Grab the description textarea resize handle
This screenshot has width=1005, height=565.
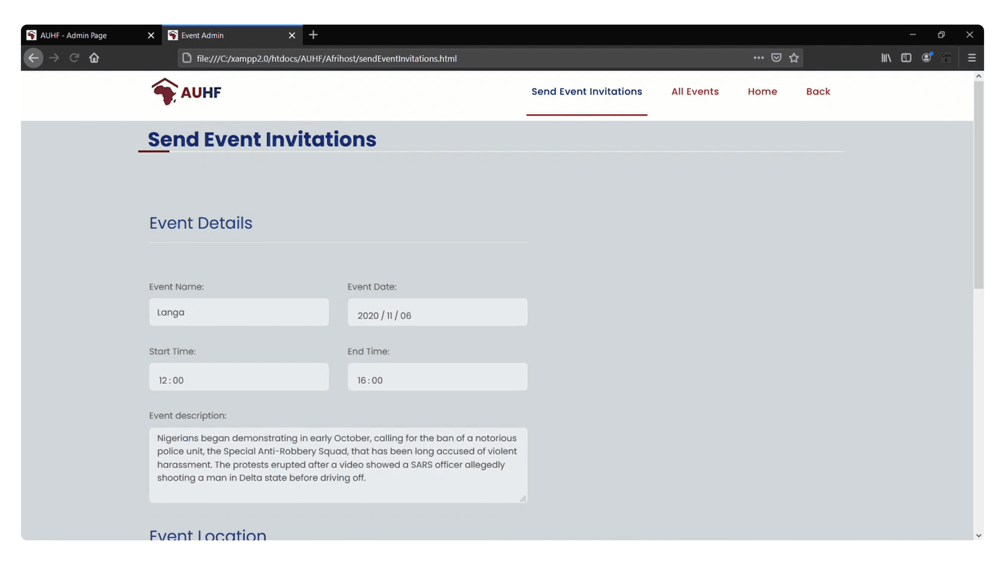[x=523, y=499]
